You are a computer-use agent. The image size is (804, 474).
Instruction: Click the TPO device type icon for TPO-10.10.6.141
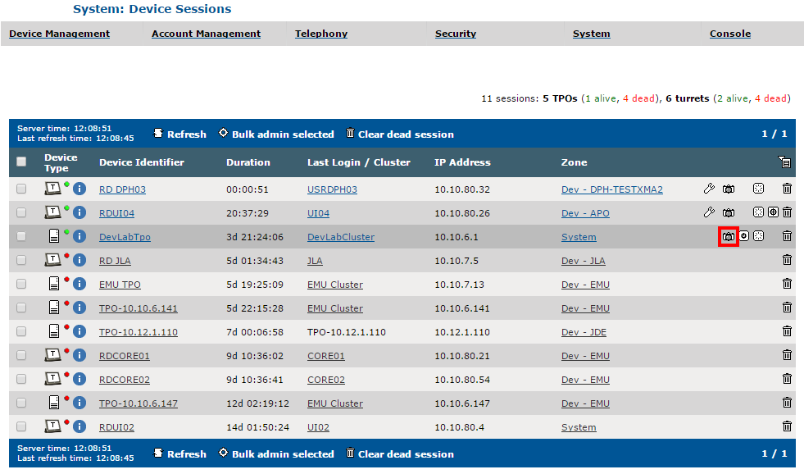click(x=54, y=308)
